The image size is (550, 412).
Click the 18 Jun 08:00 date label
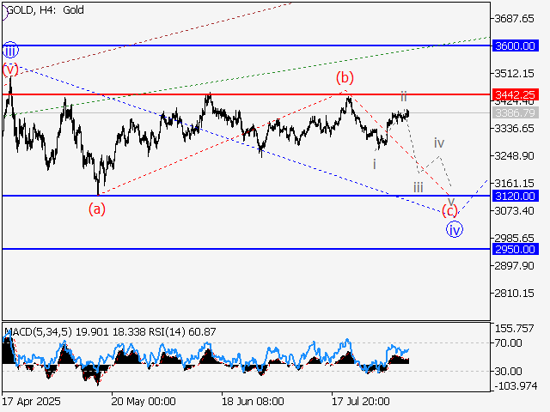(253, 401)
